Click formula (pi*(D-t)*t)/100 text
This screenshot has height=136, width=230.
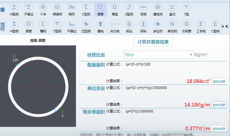[x=138, y=64]
